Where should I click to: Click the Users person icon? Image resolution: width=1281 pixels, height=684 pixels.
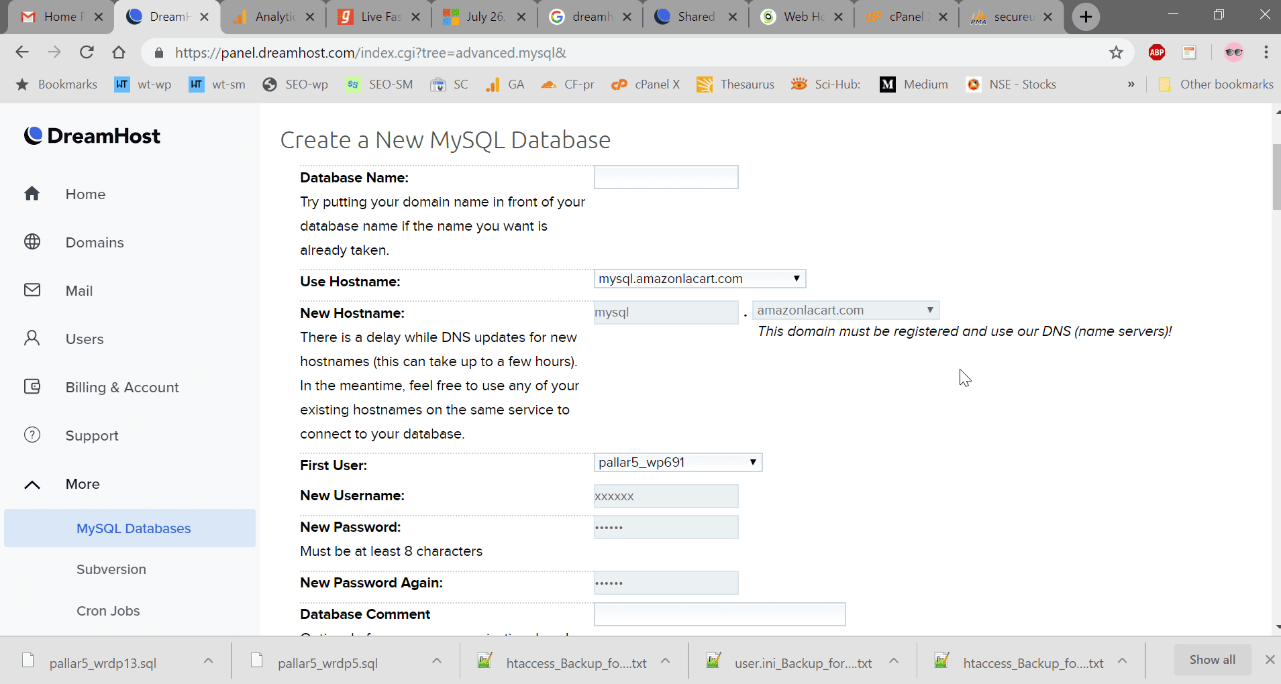pyautogui.click(x=32, y=338)
